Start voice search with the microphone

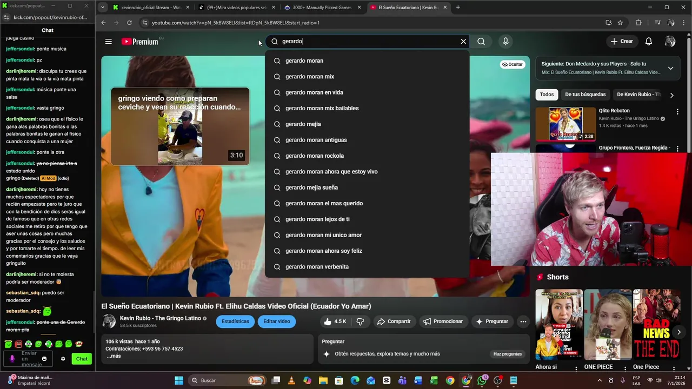coord(505,42)
